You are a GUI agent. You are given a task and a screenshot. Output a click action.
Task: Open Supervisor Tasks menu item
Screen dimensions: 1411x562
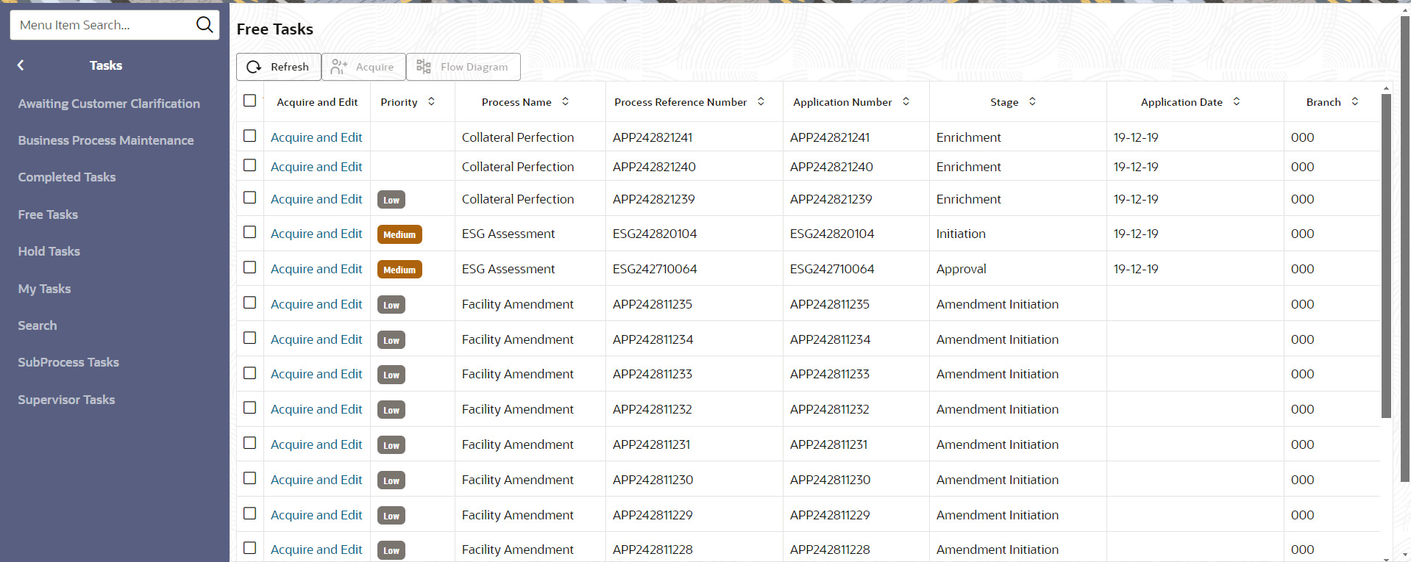[66, 400]
